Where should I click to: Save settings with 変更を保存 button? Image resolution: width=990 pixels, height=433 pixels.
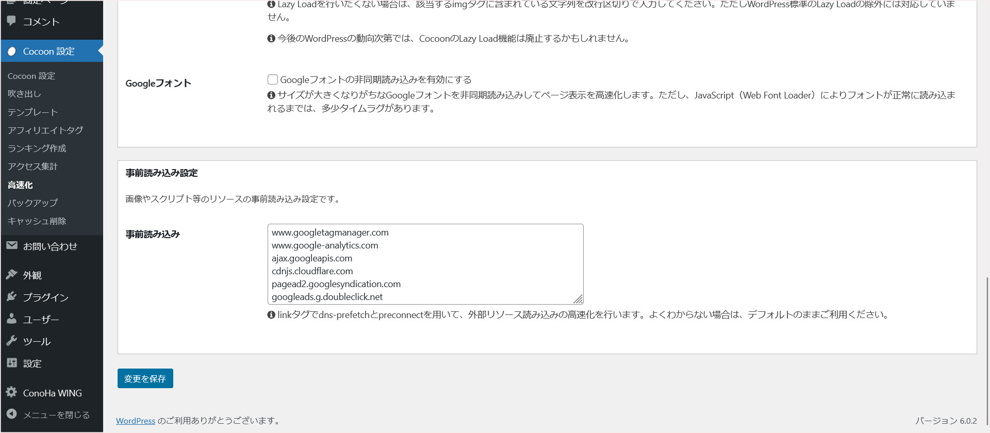click(x=145, y=378)
